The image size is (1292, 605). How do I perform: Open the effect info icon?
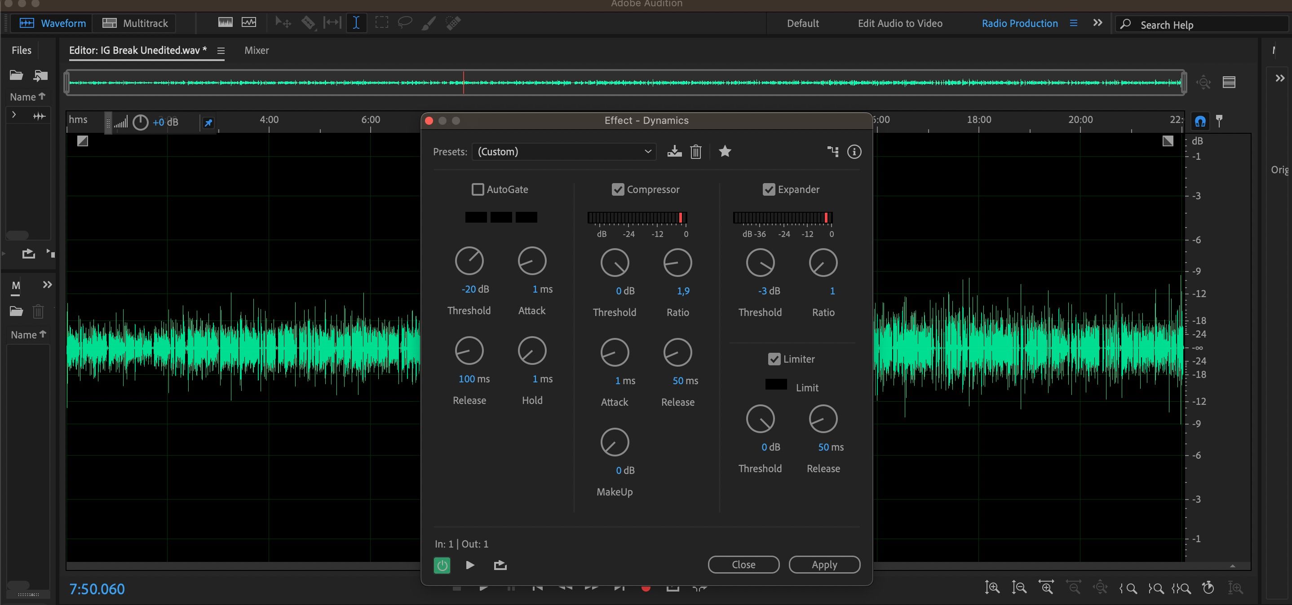[854, 151]
